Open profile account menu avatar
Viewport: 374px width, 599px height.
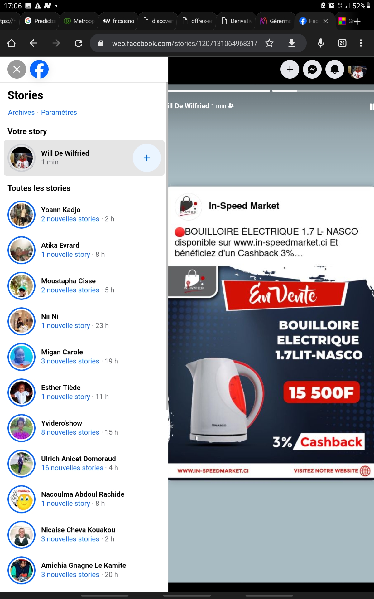click(x=357, y=69)
